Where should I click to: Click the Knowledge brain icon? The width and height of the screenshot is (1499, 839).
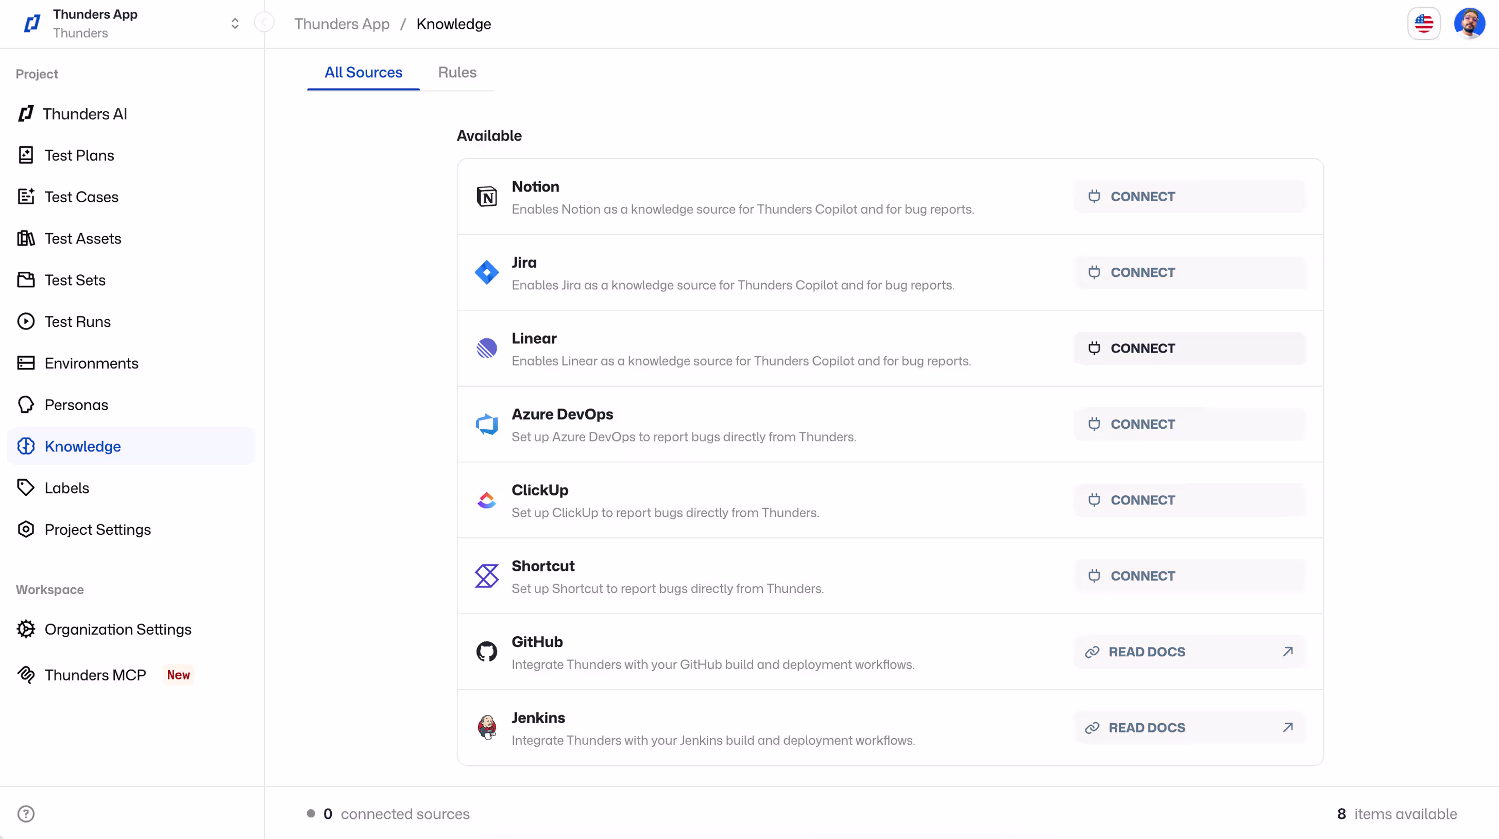pos(26,447)
